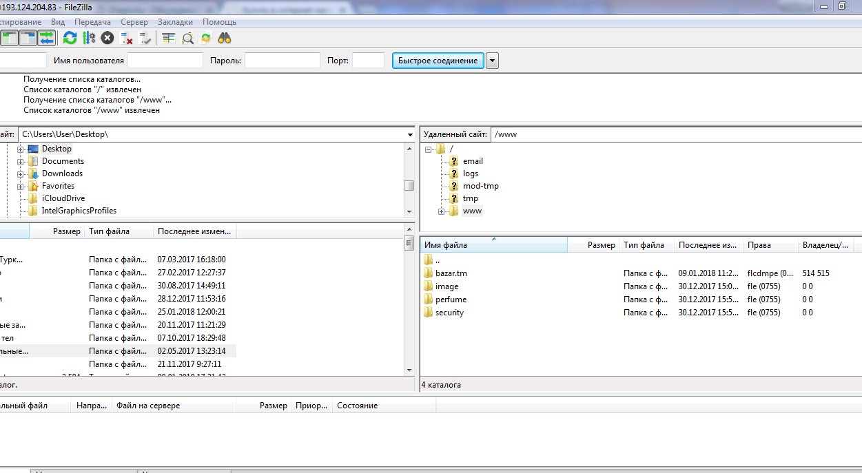Click the Documents folder icon in local tree
The height and width of the screenshot is (473, 862).
[x=33, y=161]
